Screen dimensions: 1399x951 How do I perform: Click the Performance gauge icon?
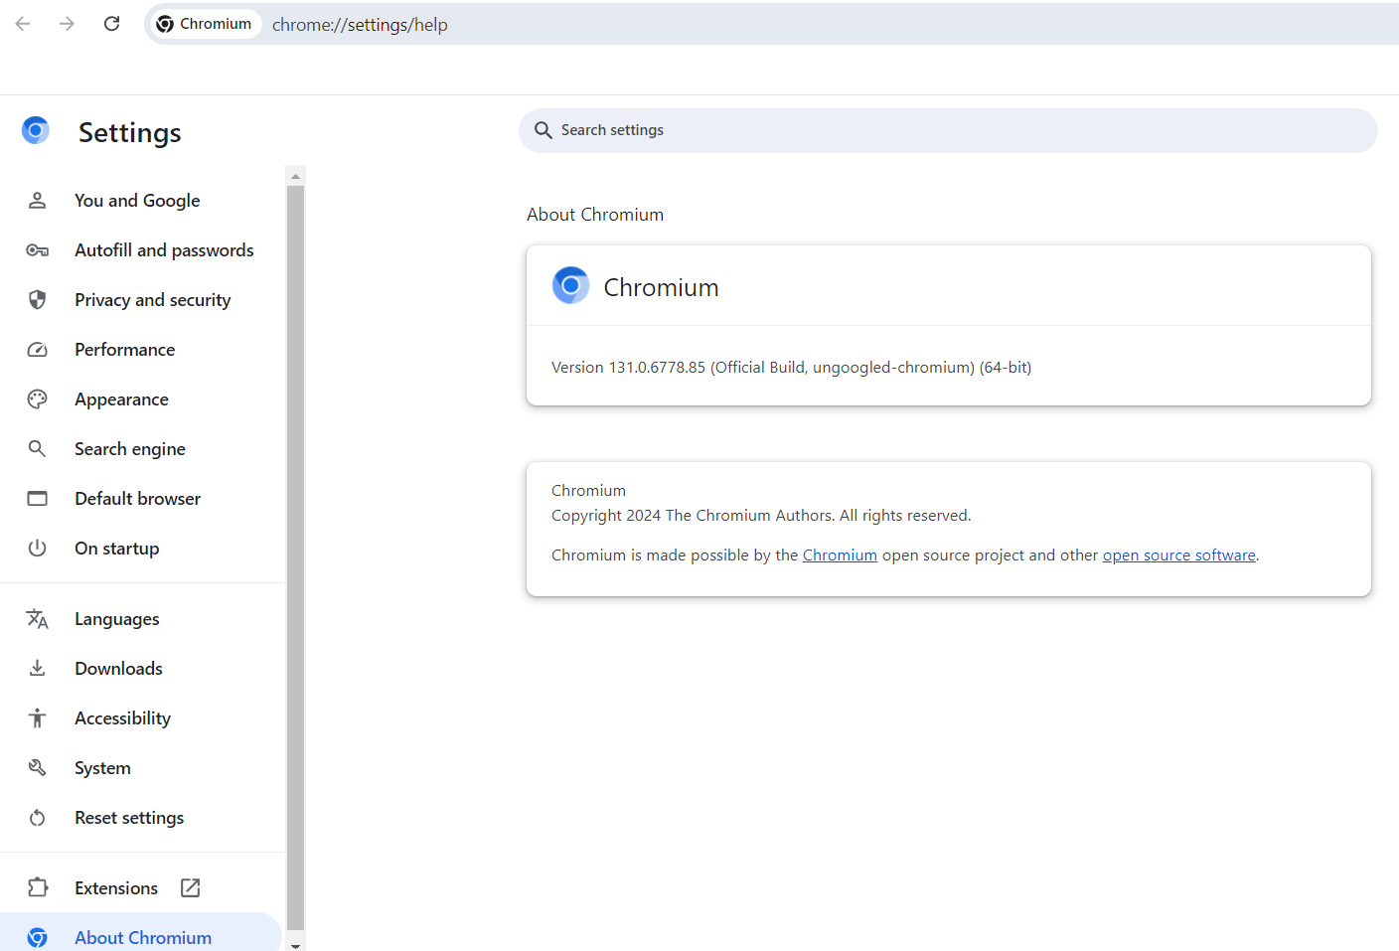(x=37, y=350)
